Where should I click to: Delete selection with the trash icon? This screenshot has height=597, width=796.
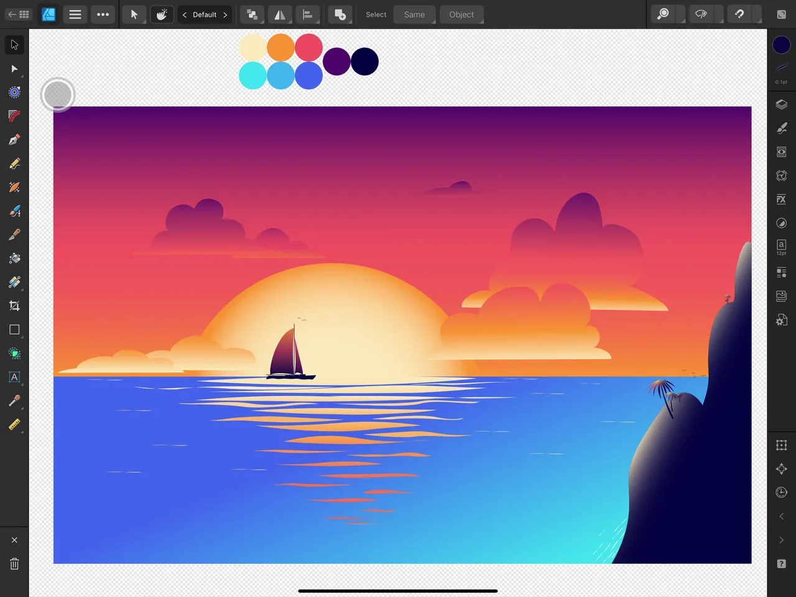pyautogui.click(x=14, y=564)
